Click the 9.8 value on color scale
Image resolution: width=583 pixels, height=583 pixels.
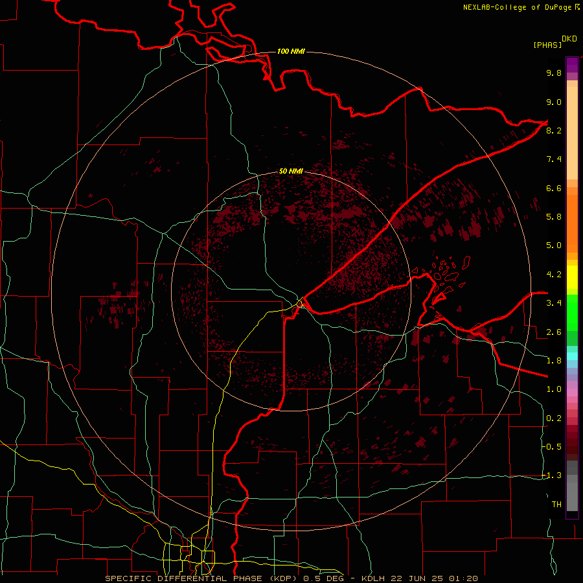554,73
